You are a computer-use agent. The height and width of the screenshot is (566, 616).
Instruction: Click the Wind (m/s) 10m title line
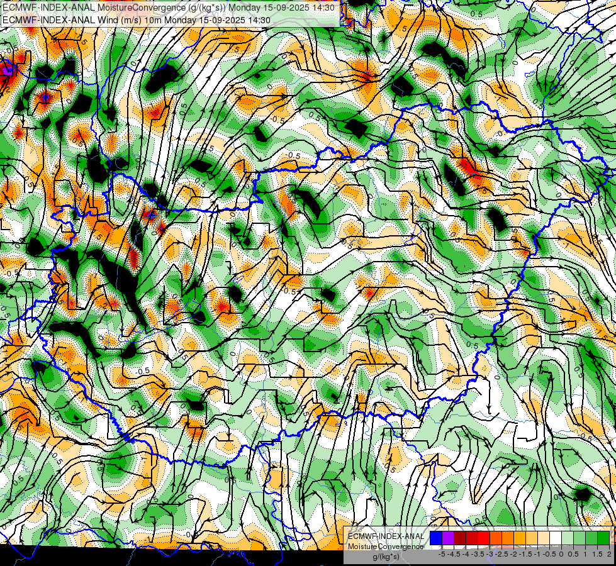(x=137, y=20)
